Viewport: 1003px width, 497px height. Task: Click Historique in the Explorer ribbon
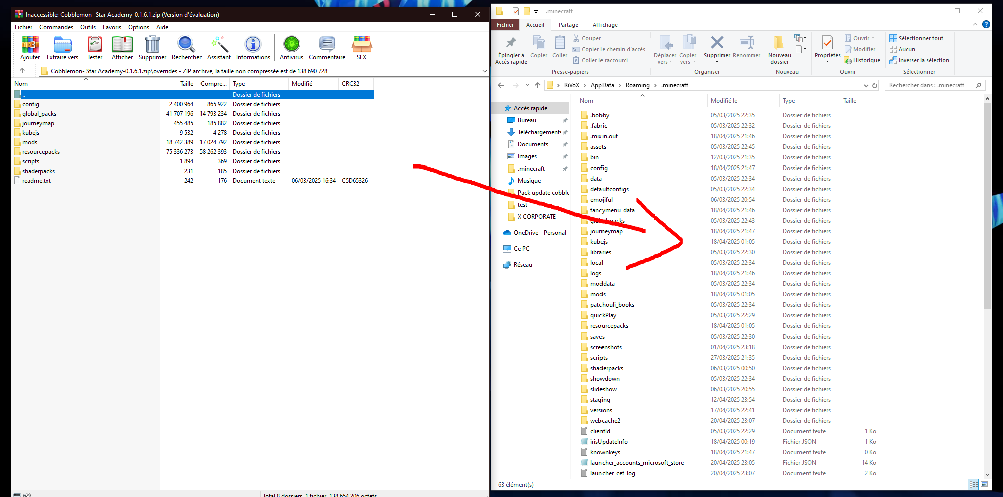point(862,60)
